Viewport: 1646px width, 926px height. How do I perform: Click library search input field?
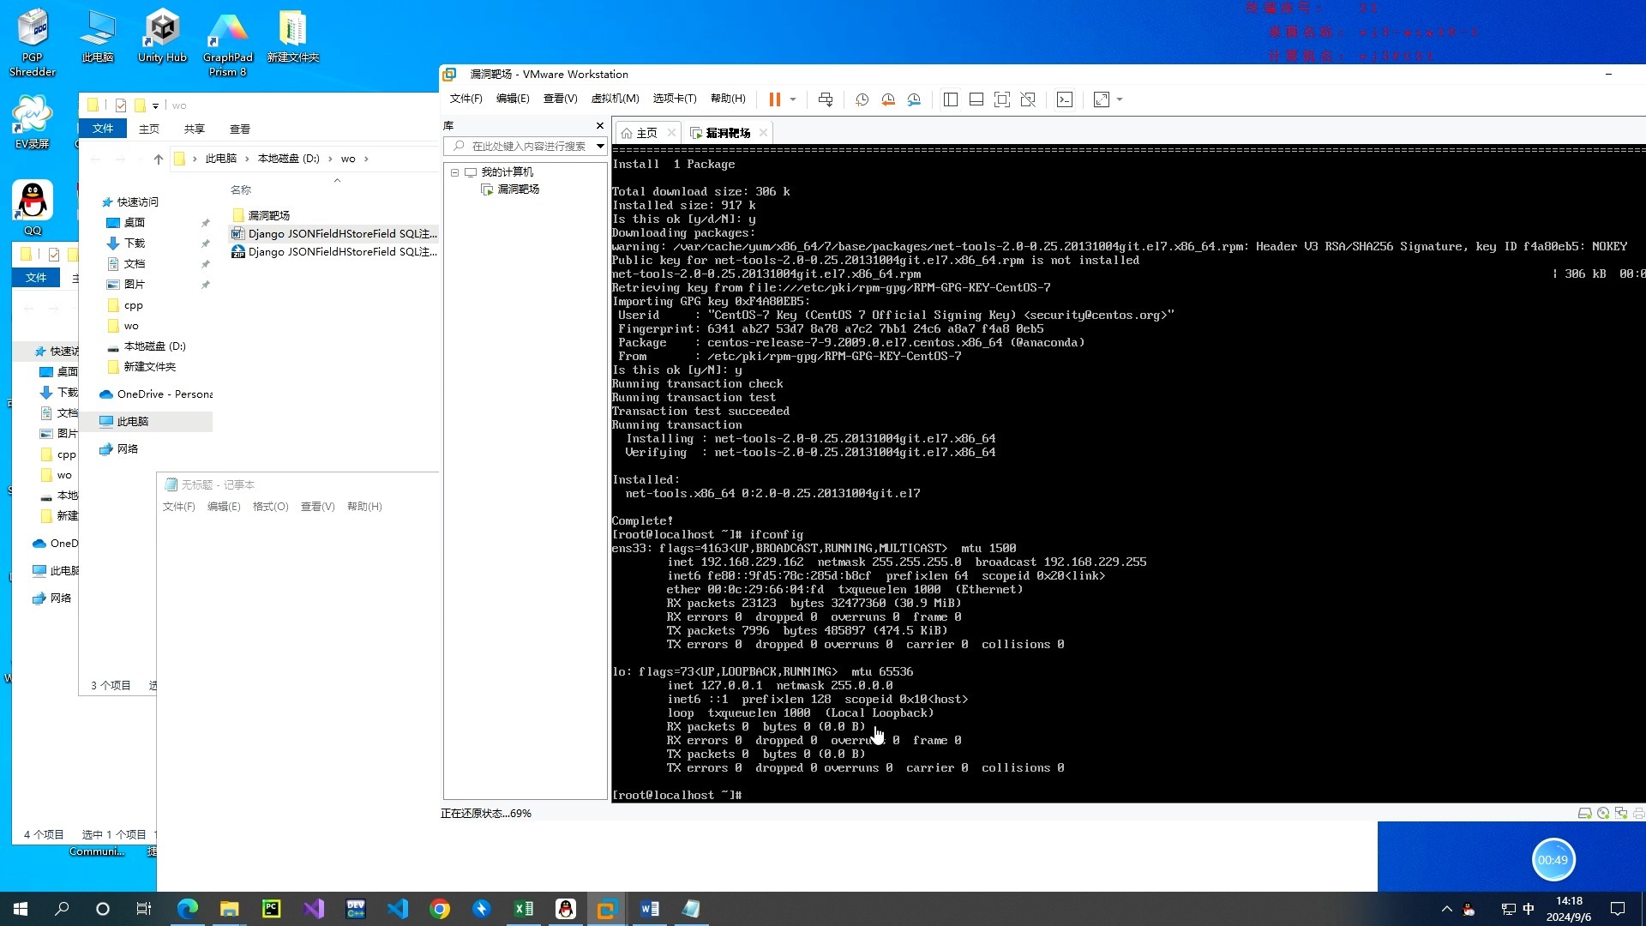(x=527, y=146)
